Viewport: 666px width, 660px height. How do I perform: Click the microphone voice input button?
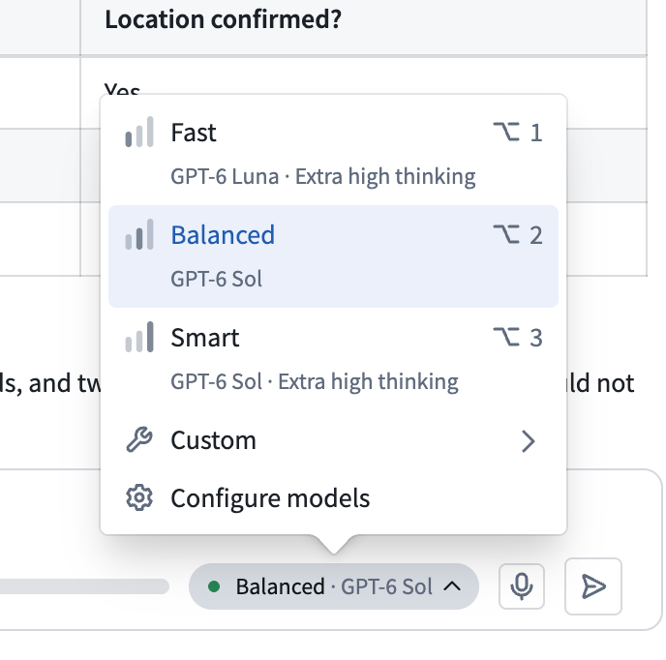click(522, 586)
